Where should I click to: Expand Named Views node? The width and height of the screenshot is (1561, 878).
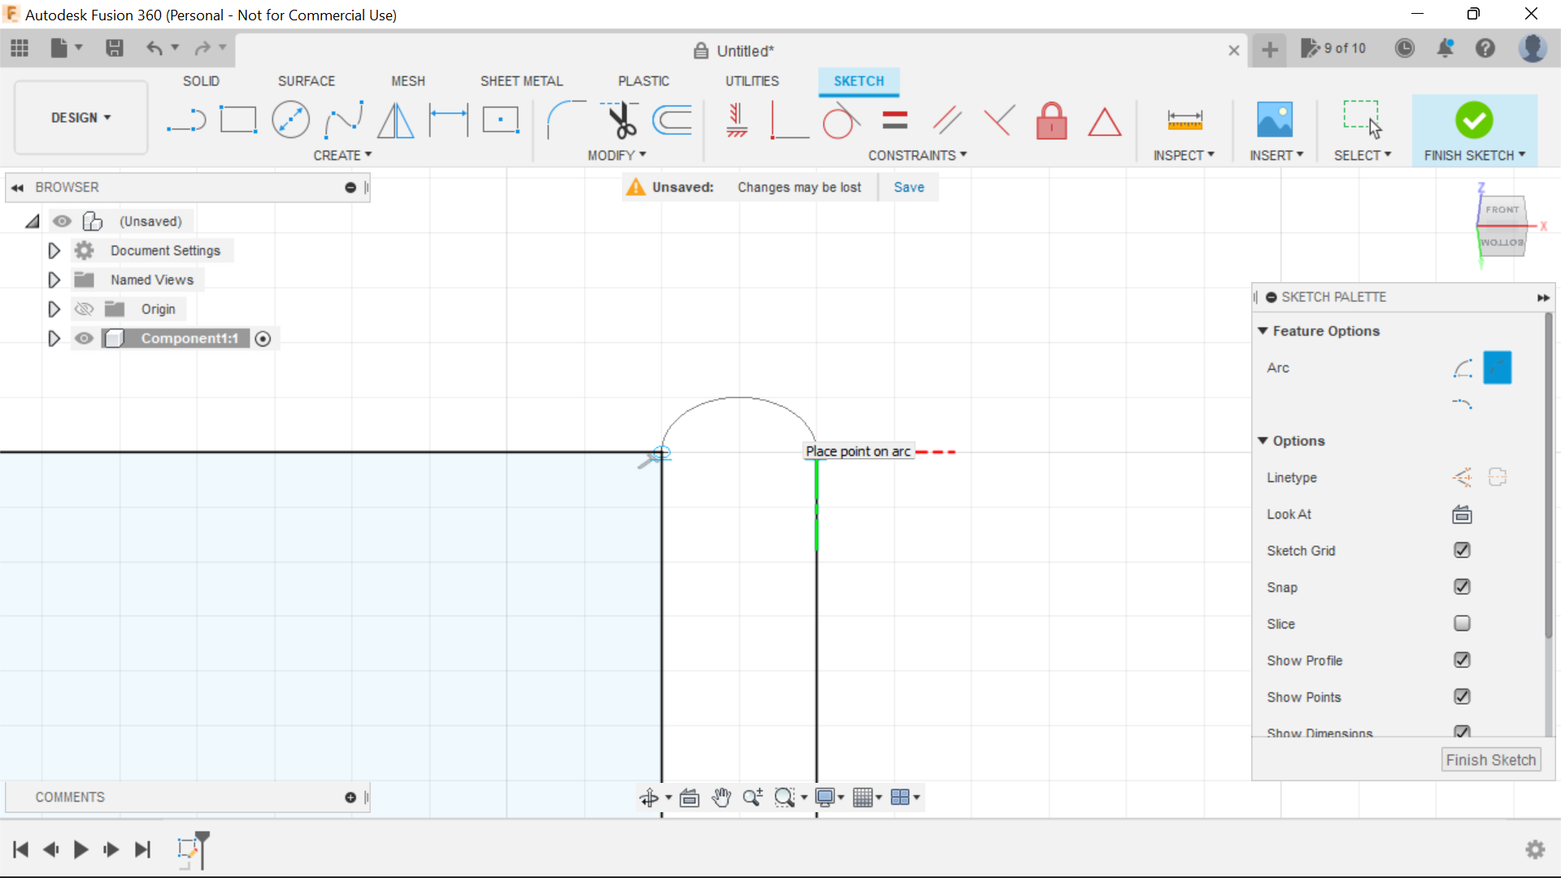click(54, 280)
